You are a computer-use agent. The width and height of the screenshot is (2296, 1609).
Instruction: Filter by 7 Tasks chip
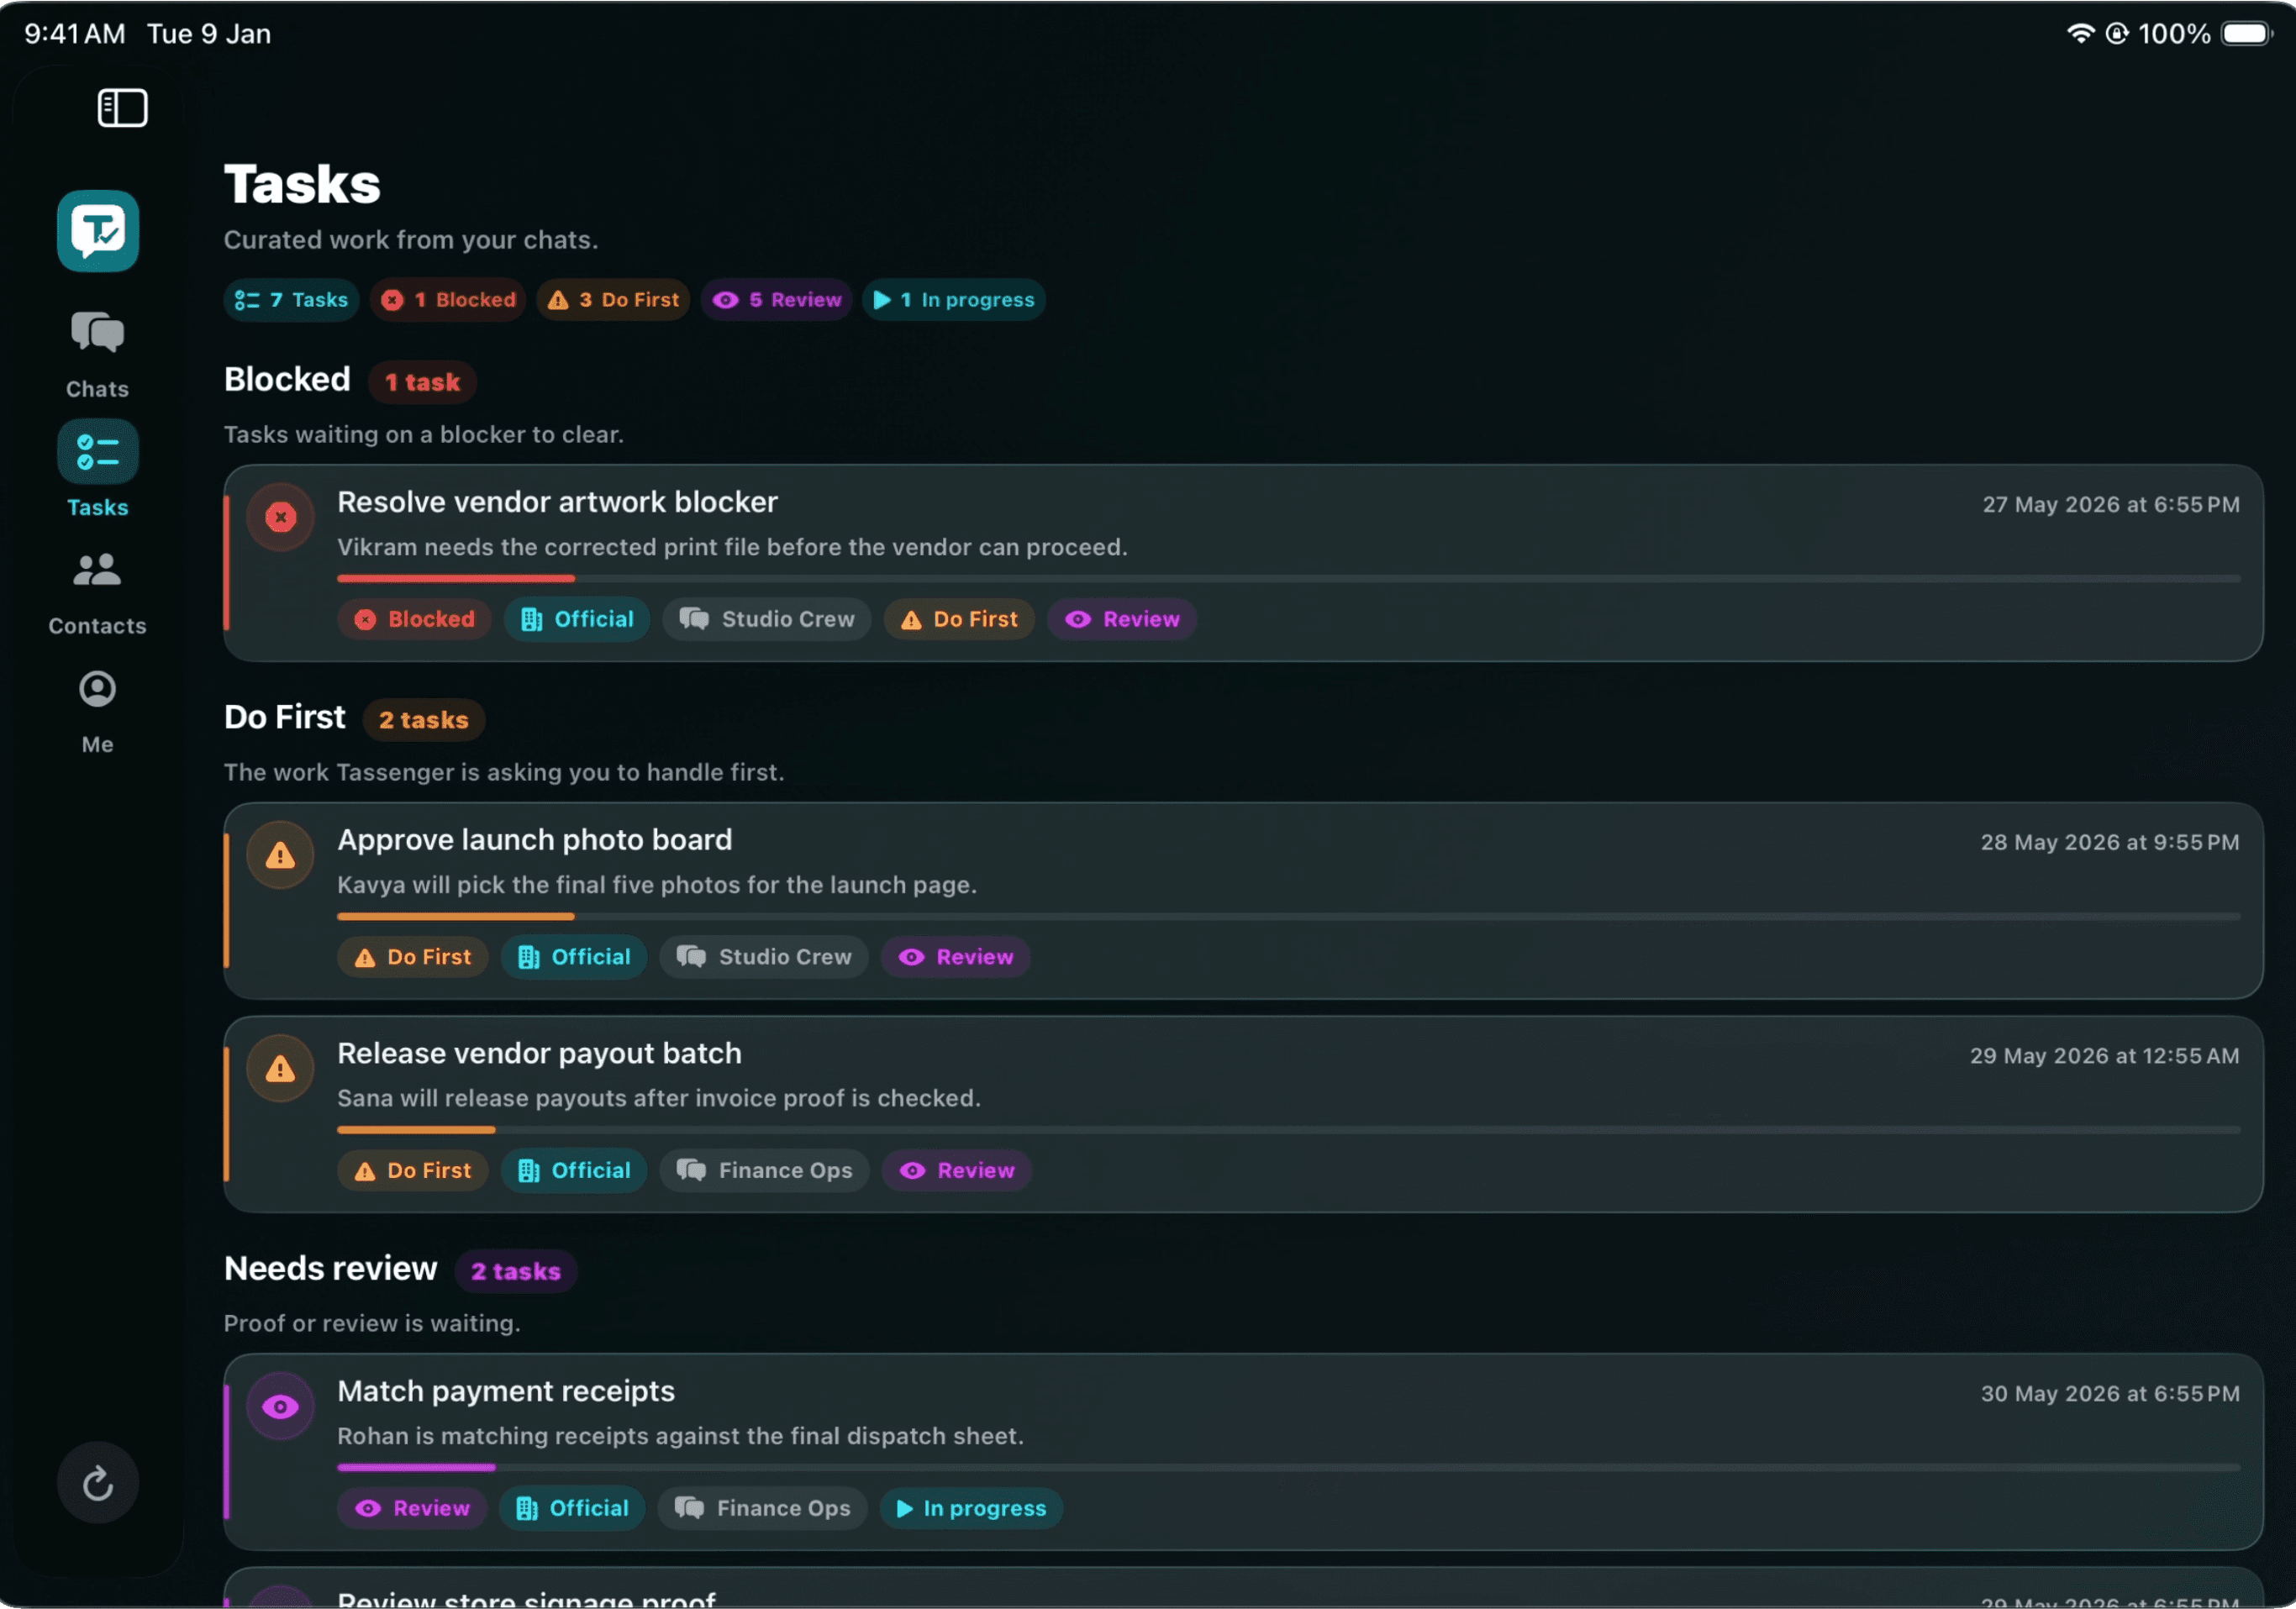tap(291, 300)
